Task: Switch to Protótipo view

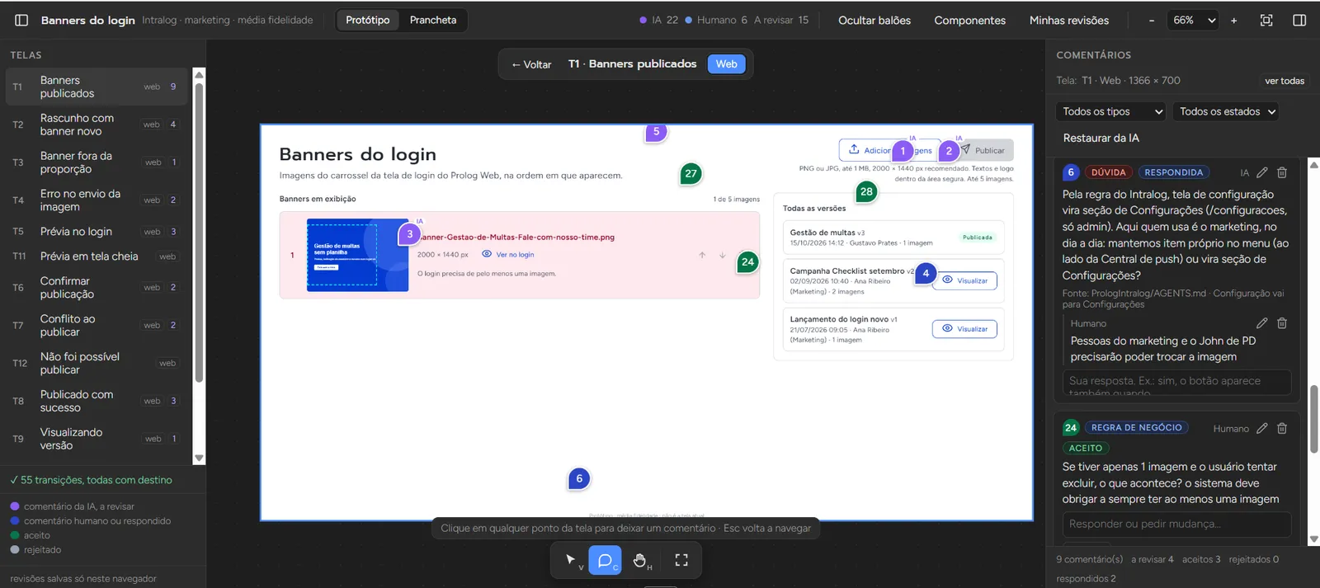Action: 368,20
